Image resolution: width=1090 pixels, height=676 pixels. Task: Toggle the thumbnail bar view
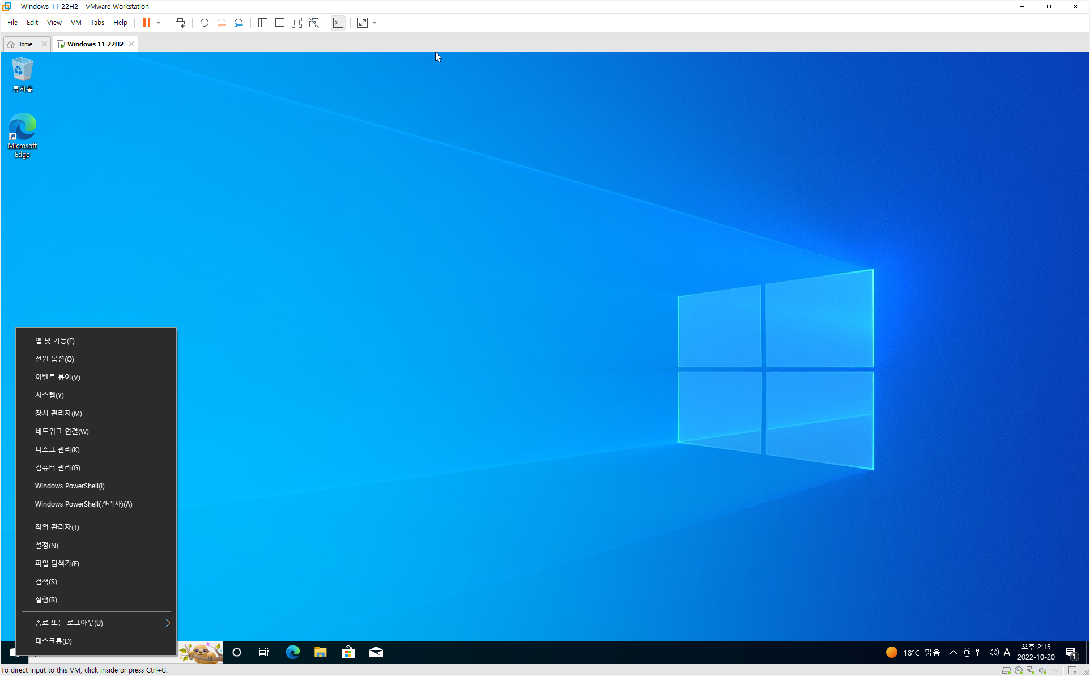click(x=280, y=23)
